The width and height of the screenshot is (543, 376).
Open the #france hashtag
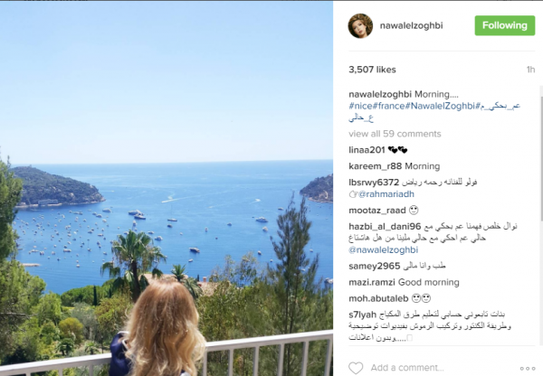coord(389,106)
